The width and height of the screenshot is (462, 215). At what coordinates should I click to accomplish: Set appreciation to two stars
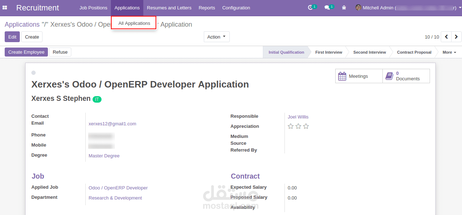(x=298, y=126)
